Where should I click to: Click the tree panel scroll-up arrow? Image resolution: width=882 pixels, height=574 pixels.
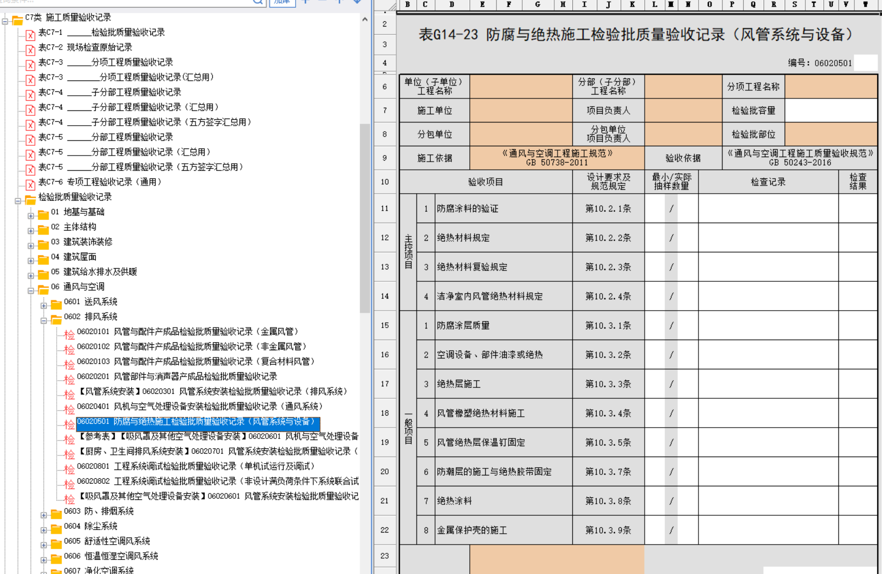pyautogui.click(x=365, y=20)
